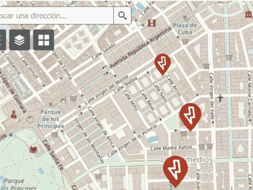The height and width of the screenshot is (190, 253).
Task: Select the lightning marker on Calle Arcos
Action: 163,63
